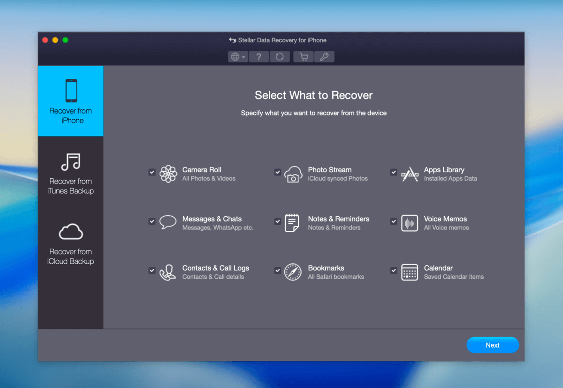Switch to Recover from iPhone tab

pos(71,101)
